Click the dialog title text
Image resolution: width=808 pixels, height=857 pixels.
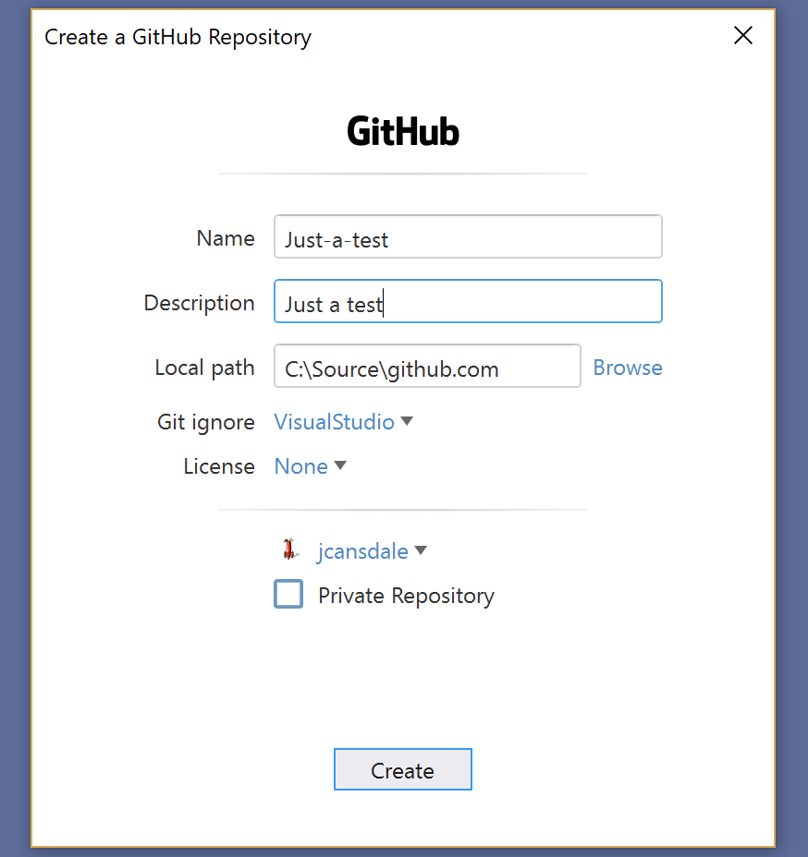(178, 38)
